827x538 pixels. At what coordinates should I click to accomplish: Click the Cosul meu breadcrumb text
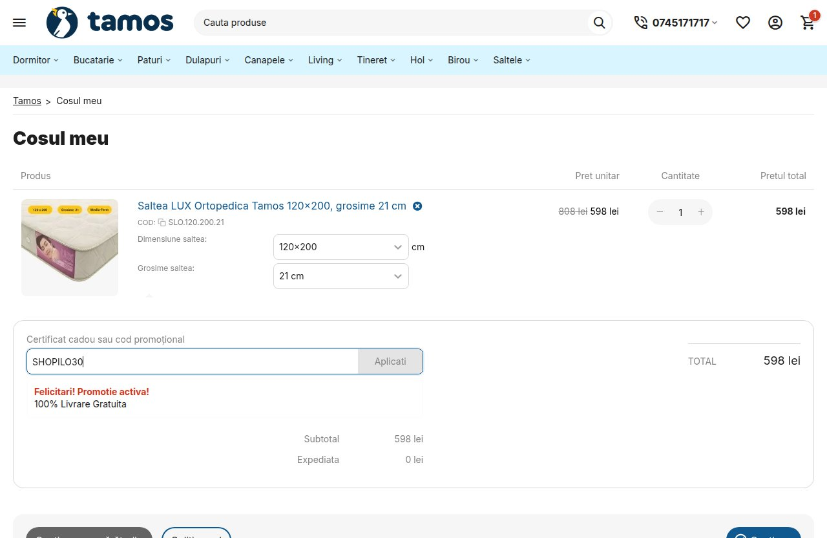coord(79,101)
